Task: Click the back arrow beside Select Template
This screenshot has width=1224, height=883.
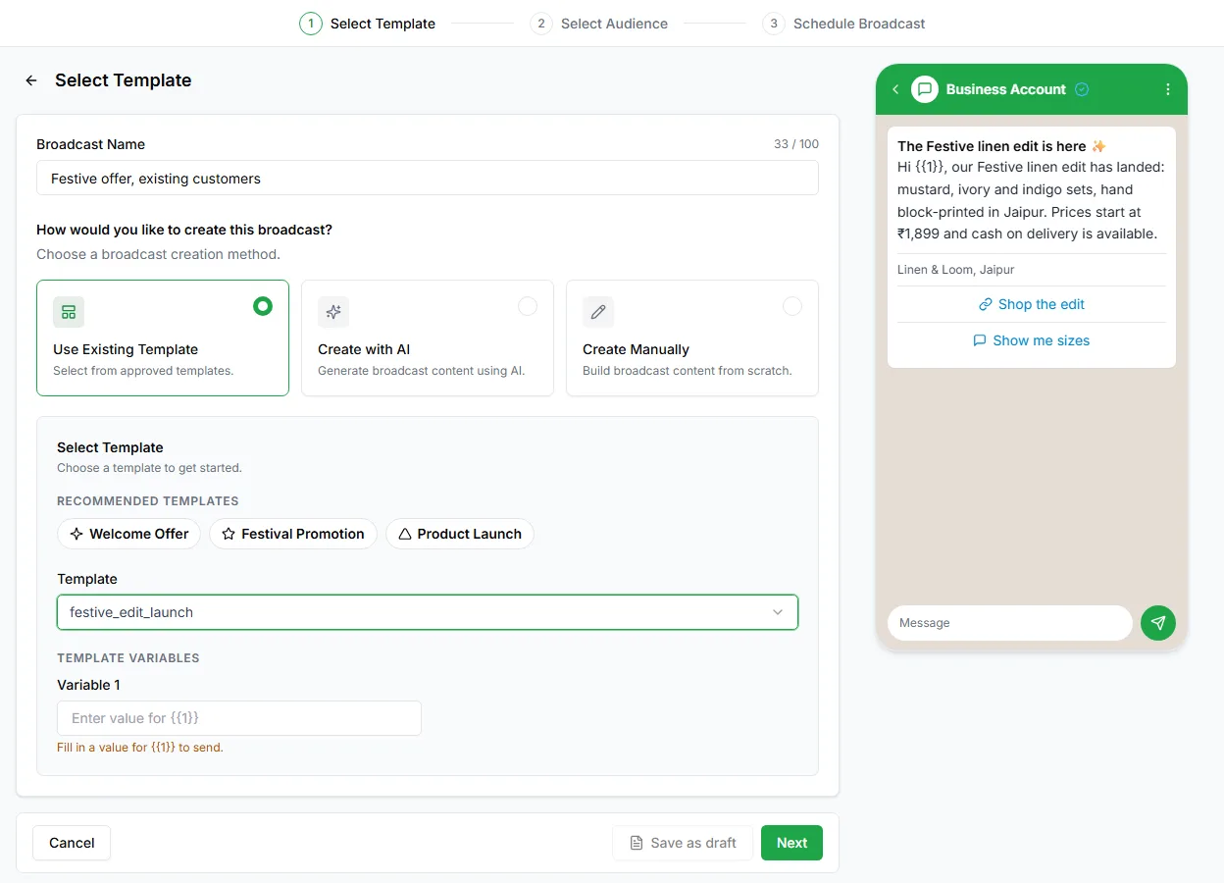Action: tap(31, 80)
